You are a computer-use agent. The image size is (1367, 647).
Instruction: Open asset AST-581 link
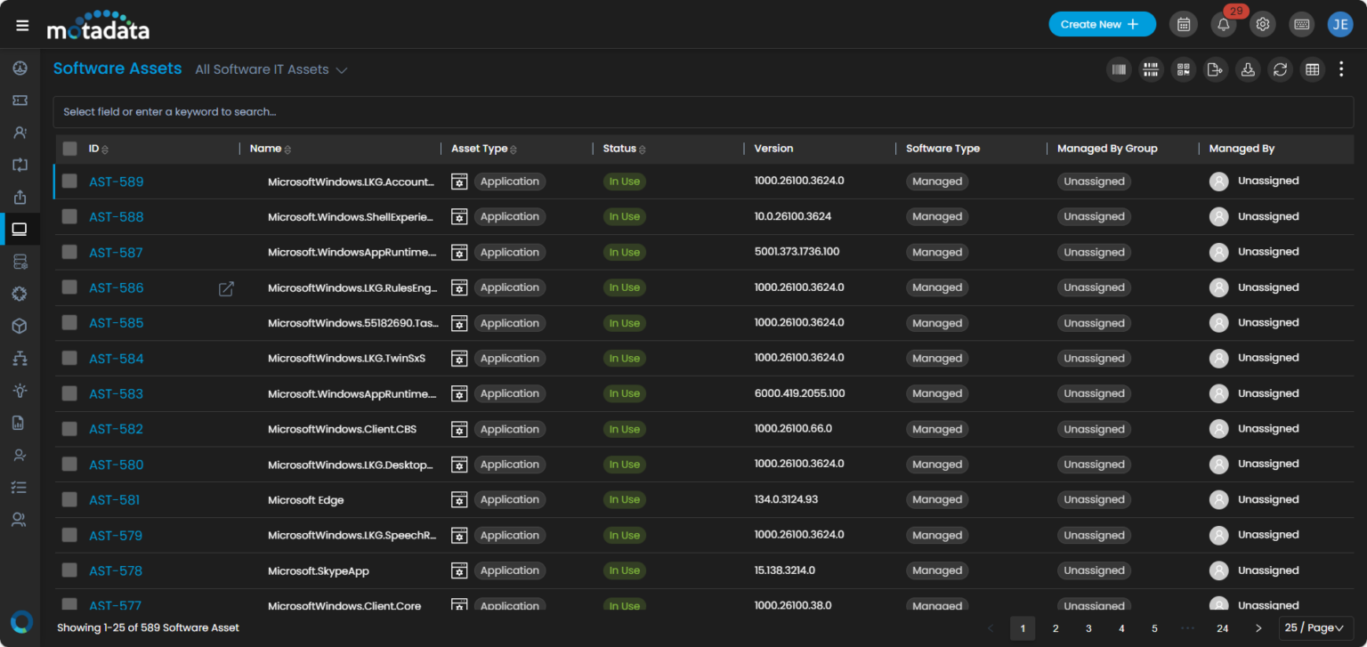pyautogui.click(x=115, y=500)
